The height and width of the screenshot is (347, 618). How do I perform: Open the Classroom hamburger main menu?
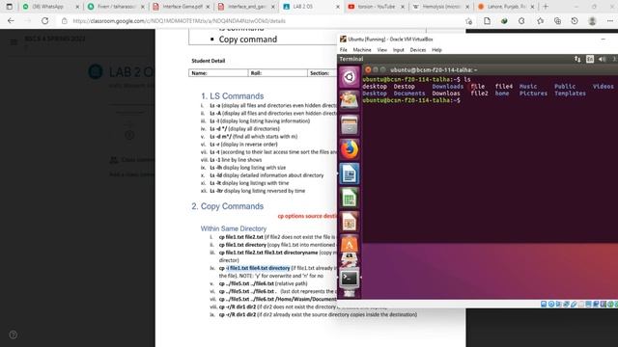tap(13, 41)
